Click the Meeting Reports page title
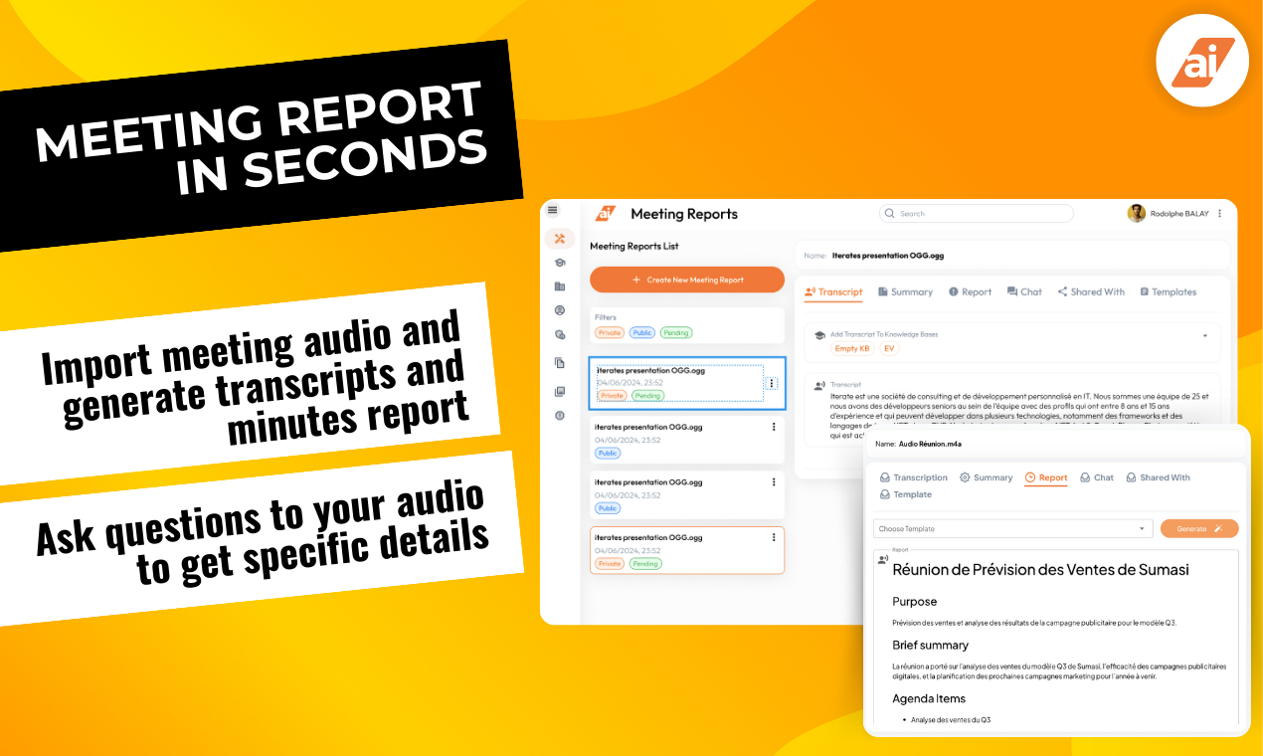Image resolution: width=1263 pixels, height=756 pixels. tap(684, 214)
